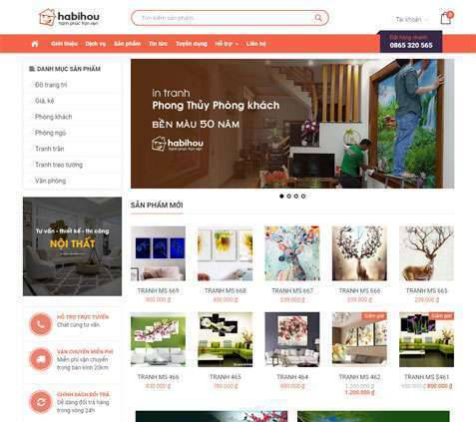Select the fourth banner slide dot
This screenshot has width=476, height=422.
point(303,197)
